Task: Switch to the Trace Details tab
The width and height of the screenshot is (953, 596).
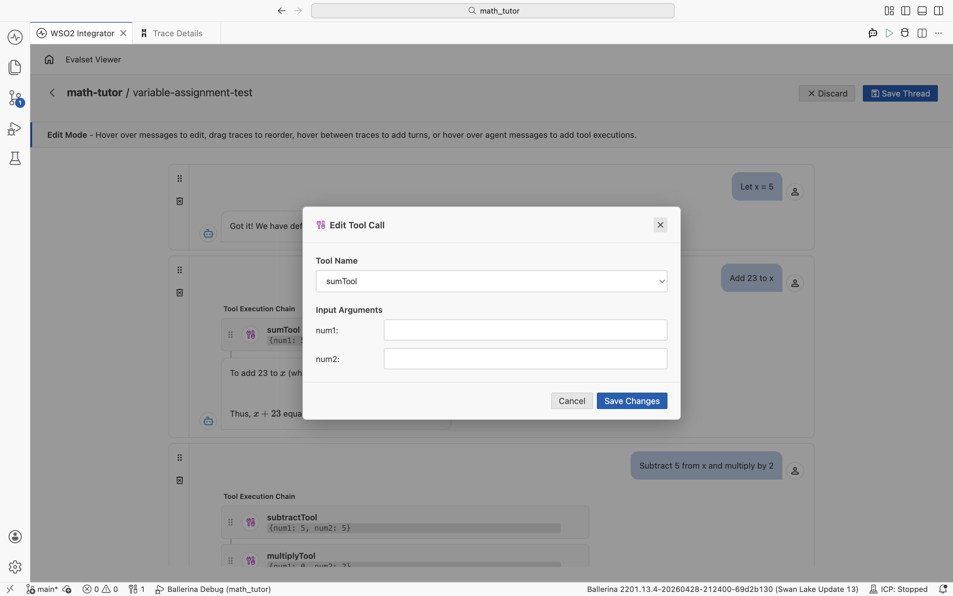Action: click(176, 33)
